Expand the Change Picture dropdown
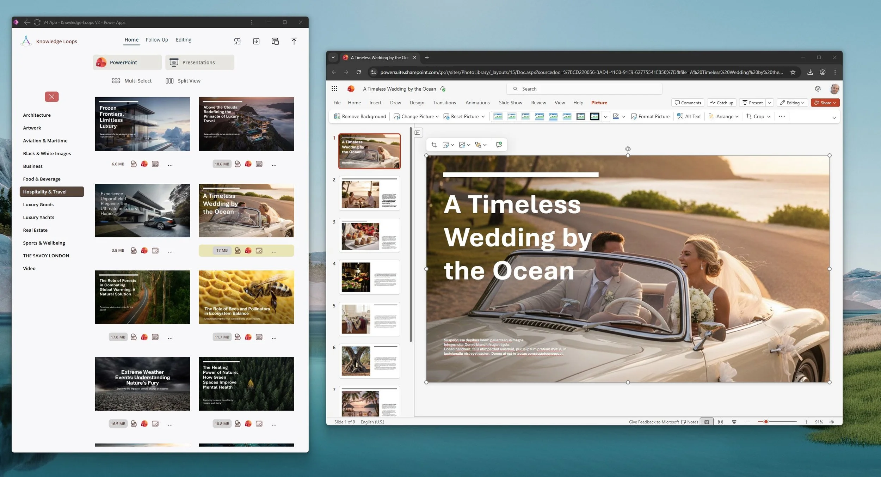The width and height of the screenshot is (881, 477). tap(437, 116)
